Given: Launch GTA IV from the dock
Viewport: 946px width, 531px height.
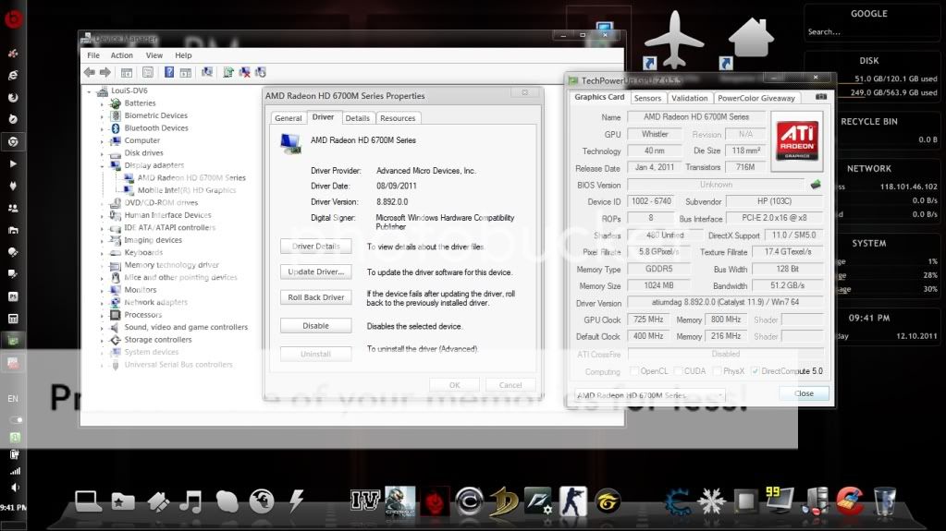Looking at the screenshot, I should click(x=363, y=501).
